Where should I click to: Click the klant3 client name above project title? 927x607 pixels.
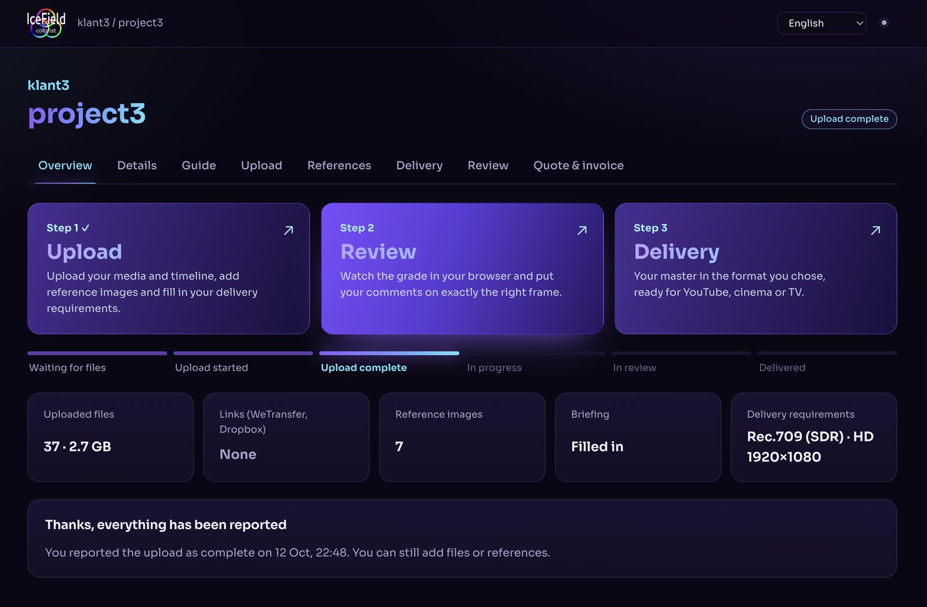pos(48,85)
